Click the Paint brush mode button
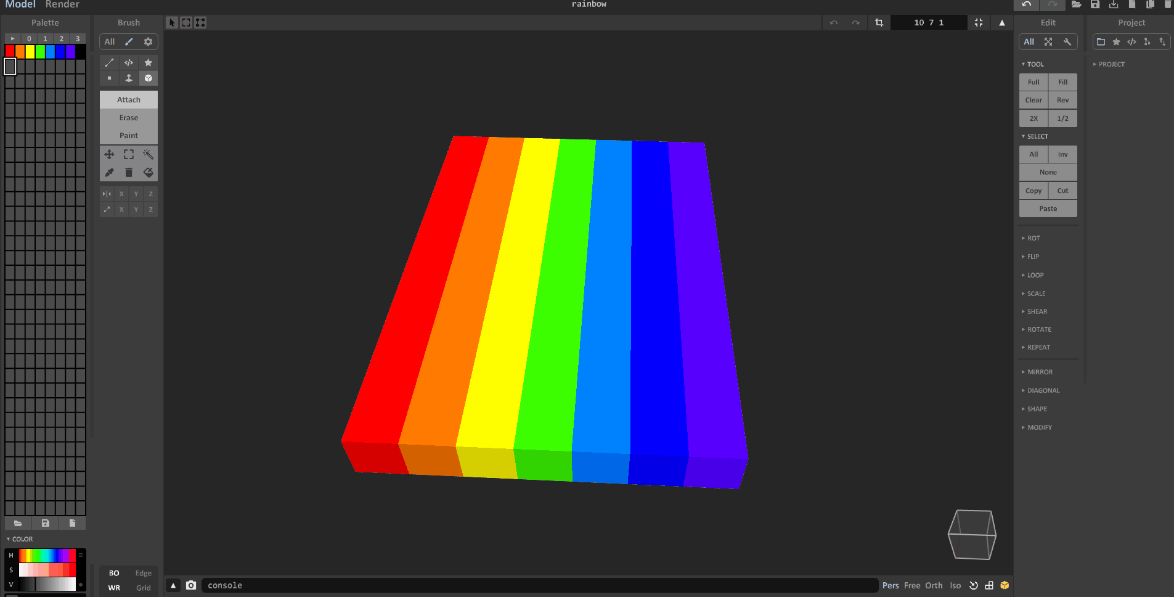1174x597 pixels. pos(129,136)
